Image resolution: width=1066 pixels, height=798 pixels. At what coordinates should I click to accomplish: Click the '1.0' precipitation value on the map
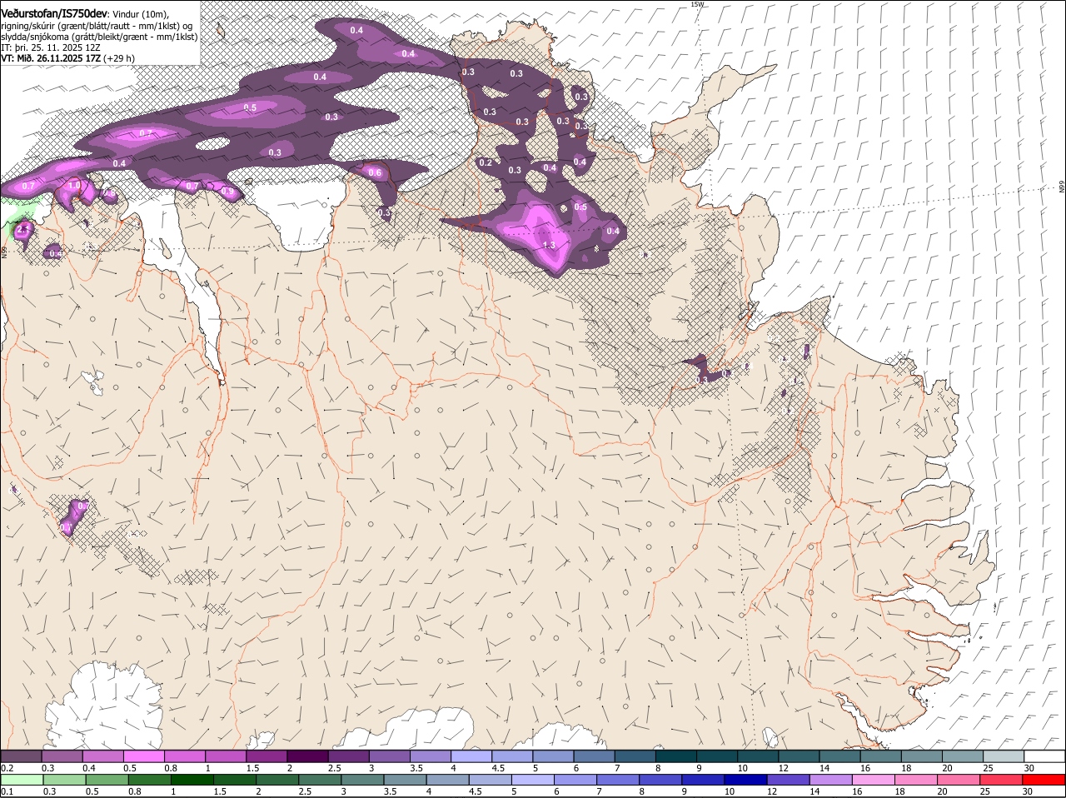point(74,185)
